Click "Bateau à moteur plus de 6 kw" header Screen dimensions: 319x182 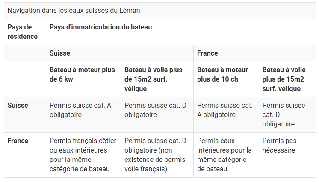pyautogui.click(x=83, y=74)
